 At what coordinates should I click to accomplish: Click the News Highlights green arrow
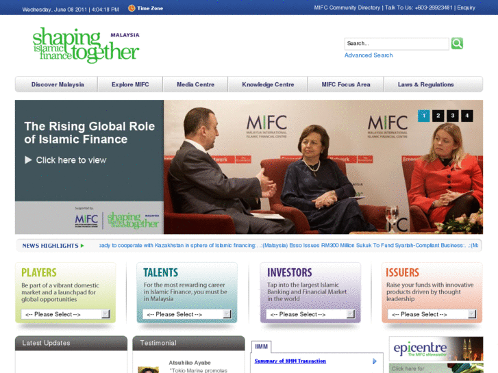click(82, 246)
